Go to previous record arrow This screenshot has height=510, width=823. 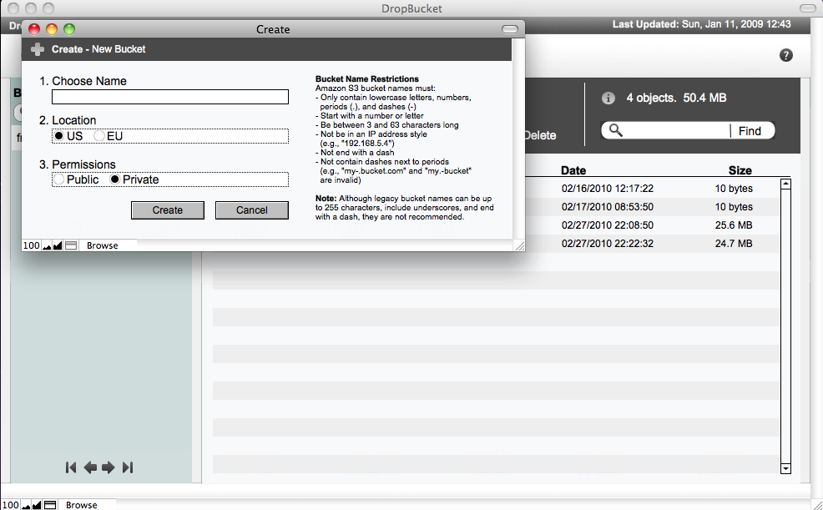pos(90,467)
